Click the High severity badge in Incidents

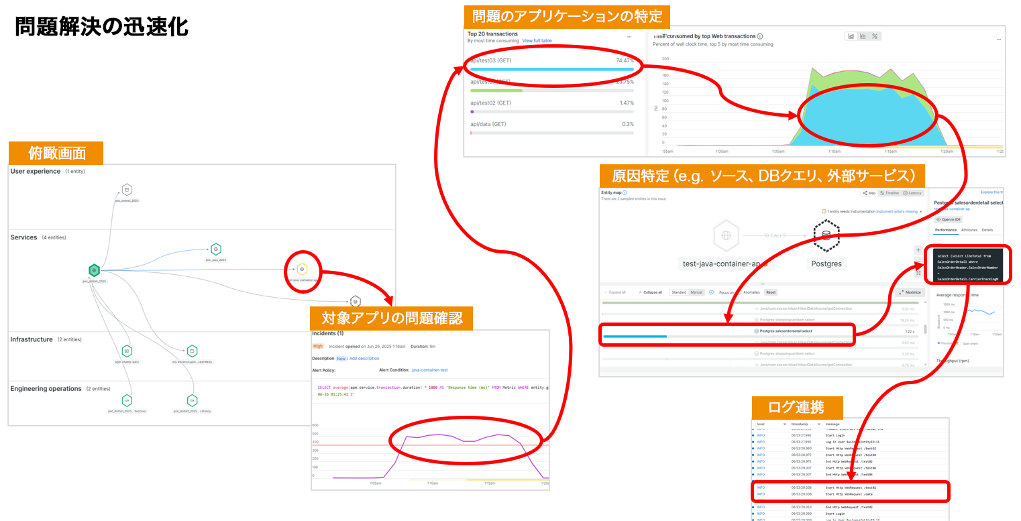318,346
